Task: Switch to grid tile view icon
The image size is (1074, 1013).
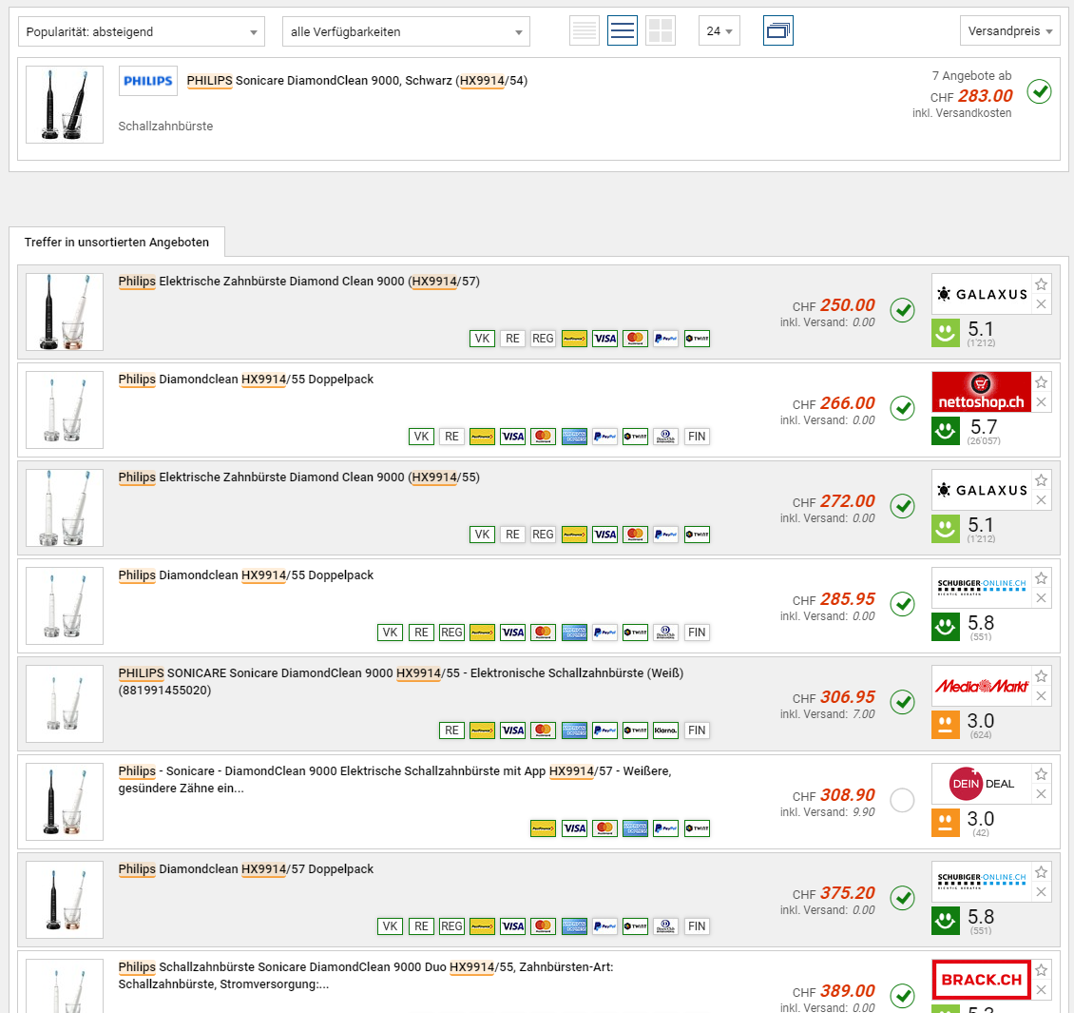Action: (x=661, y=30)
